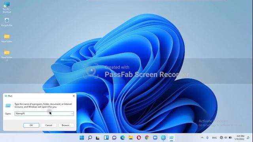The height and width of the screenshot is (142, 253).
Task: Switch to the screen recorder taskbar app
Action: [163, 138]
